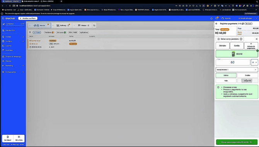
Task: Click the back arrow in Registrar pagamento
Action: pyautogui.click(x=216, y=24)
